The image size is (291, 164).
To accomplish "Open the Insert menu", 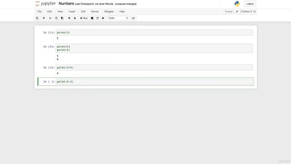I will (72, 11).
